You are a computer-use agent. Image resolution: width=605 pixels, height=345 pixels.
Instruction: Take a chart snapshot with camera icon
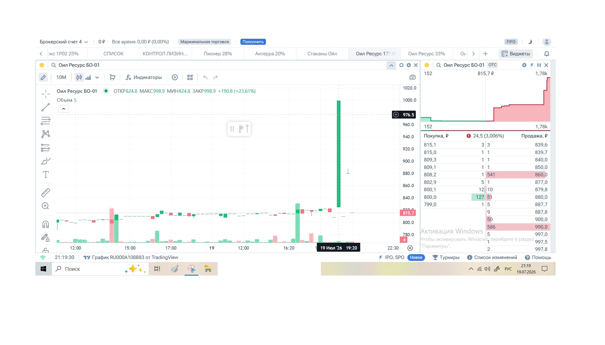click(x=412, y=77)
